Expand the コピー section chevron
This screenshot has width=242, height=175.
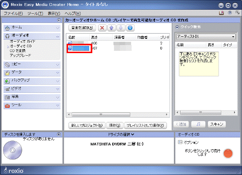57,65
